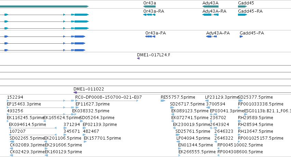Image resolution: width=291 pixels, height=157 pixels.
Task: Click the EK038332.5prime label
Action: (x=91, y=111)
